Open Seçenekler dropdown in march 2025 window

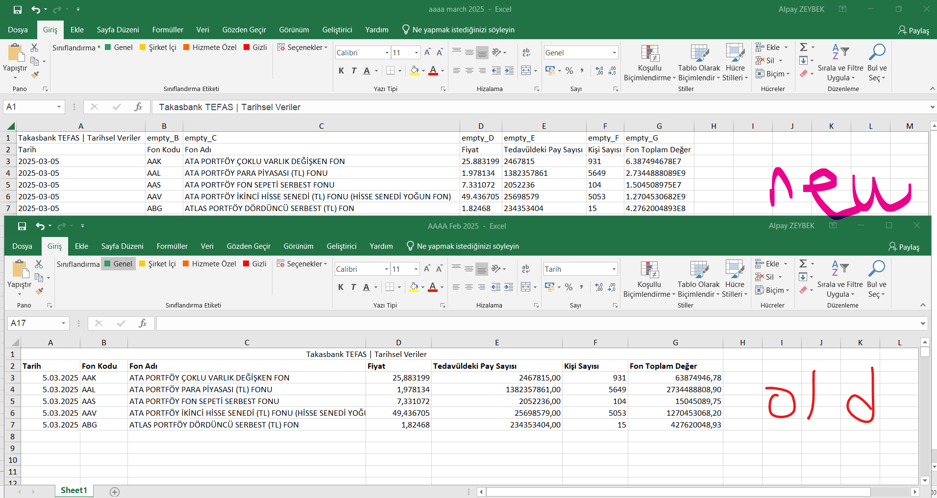pos(302,47)
